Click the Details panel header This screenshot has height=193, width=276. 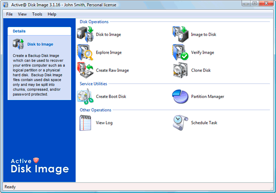click(x=39, y=31)
